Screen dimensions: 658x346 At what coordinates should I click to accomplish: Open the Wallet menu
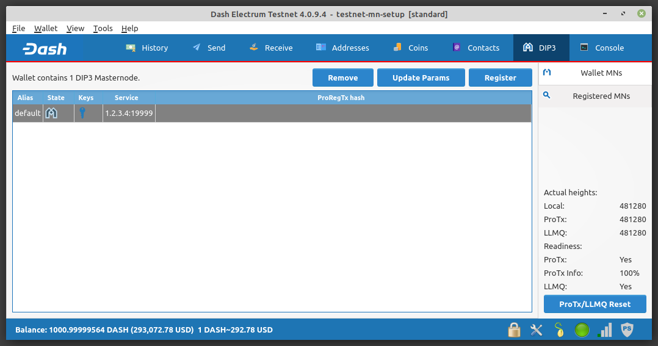[46, 28]
